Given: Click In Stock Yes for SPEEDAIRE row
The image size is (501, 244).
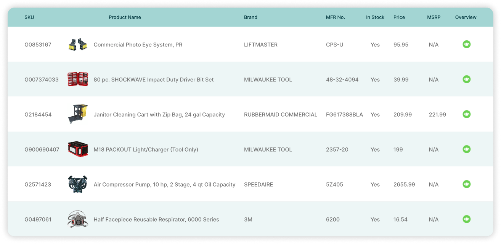Looking at the screenshot, I should (375, 184).
